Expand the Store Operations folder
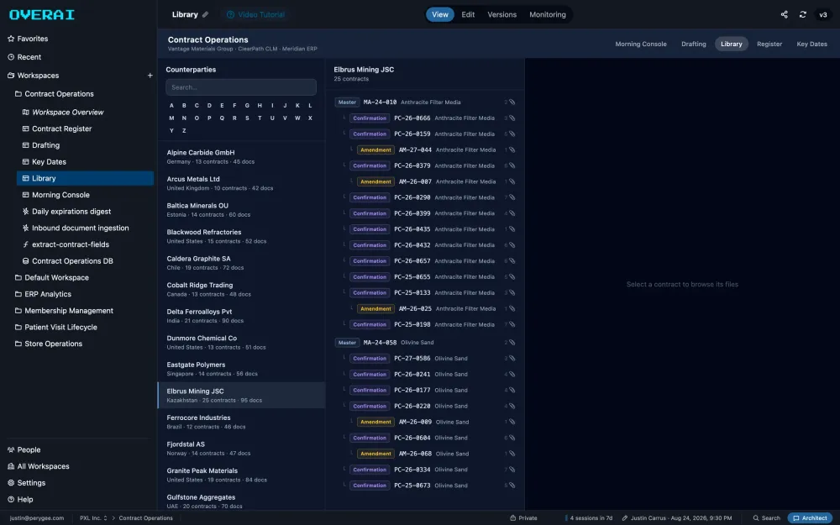This screenshot has width=840, height=525. [x=48, y=344]
